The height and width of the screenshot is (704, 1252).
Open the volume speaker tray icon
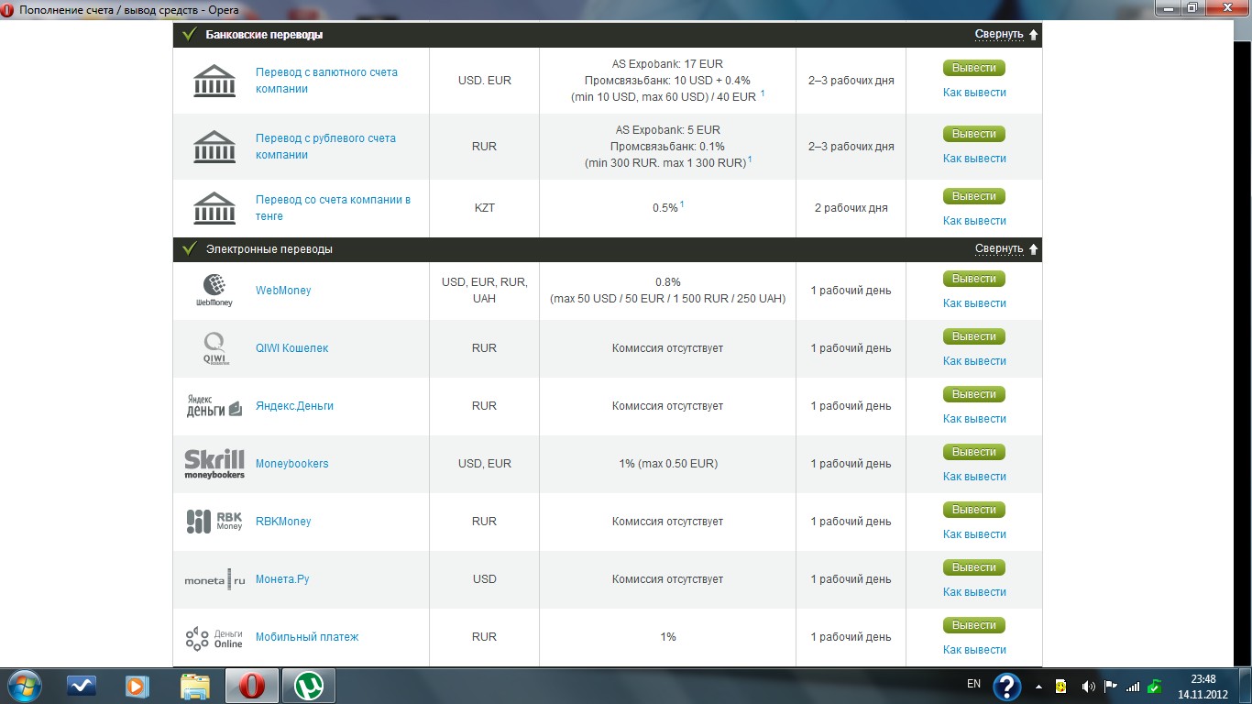[x=1089, y=687]
